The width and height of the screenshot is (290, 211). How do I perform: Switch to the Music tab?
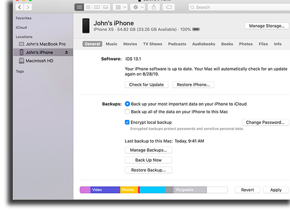tap(112, 44)
